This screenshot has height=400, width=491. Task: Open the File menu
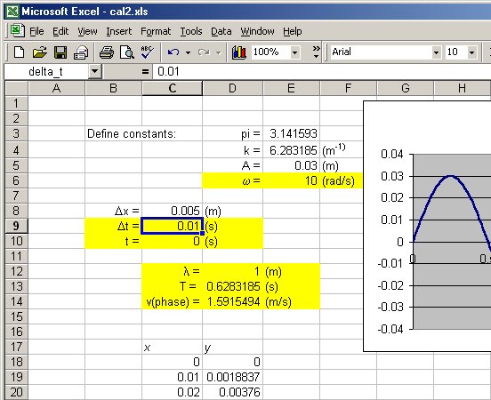click(x=36, y=31)
